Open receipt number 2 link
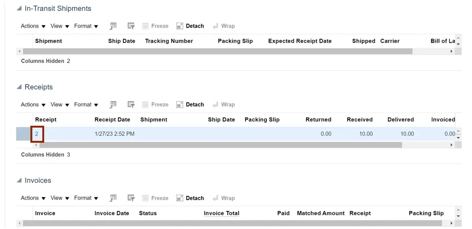The image size is (472, 229). coord(37,134)
